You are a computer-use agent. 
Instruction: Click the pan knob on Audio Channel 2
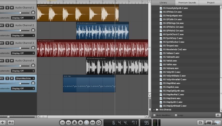pyautogui.click(x=33, y=30)
